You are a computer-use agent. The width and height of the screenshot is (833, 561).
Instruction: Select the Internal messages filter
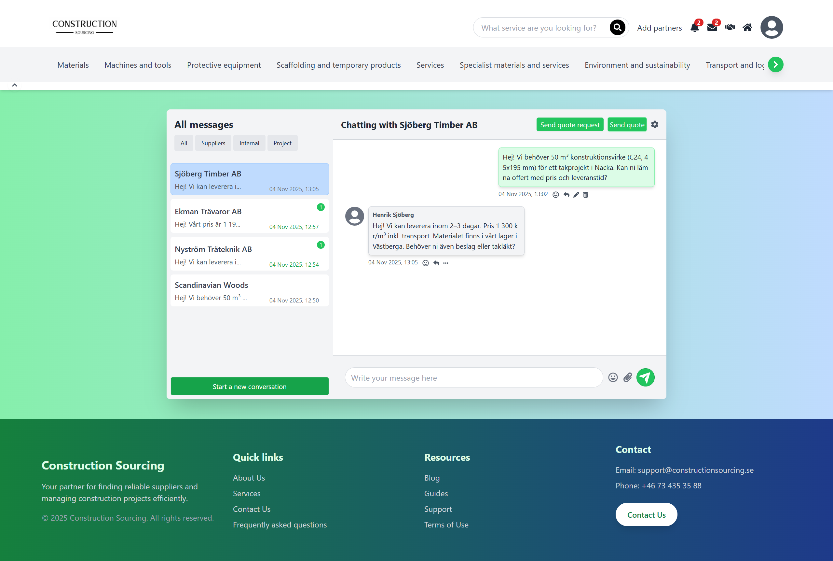(249, 143)
